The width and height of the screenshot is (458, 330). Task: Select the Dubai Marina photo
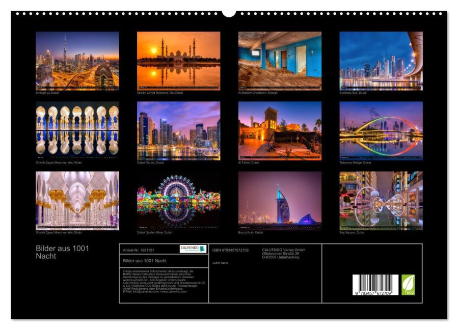click(178, 131)
